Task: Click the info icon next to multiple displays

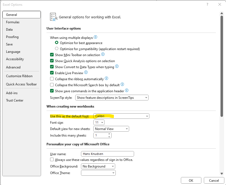Action: (95, 37)
